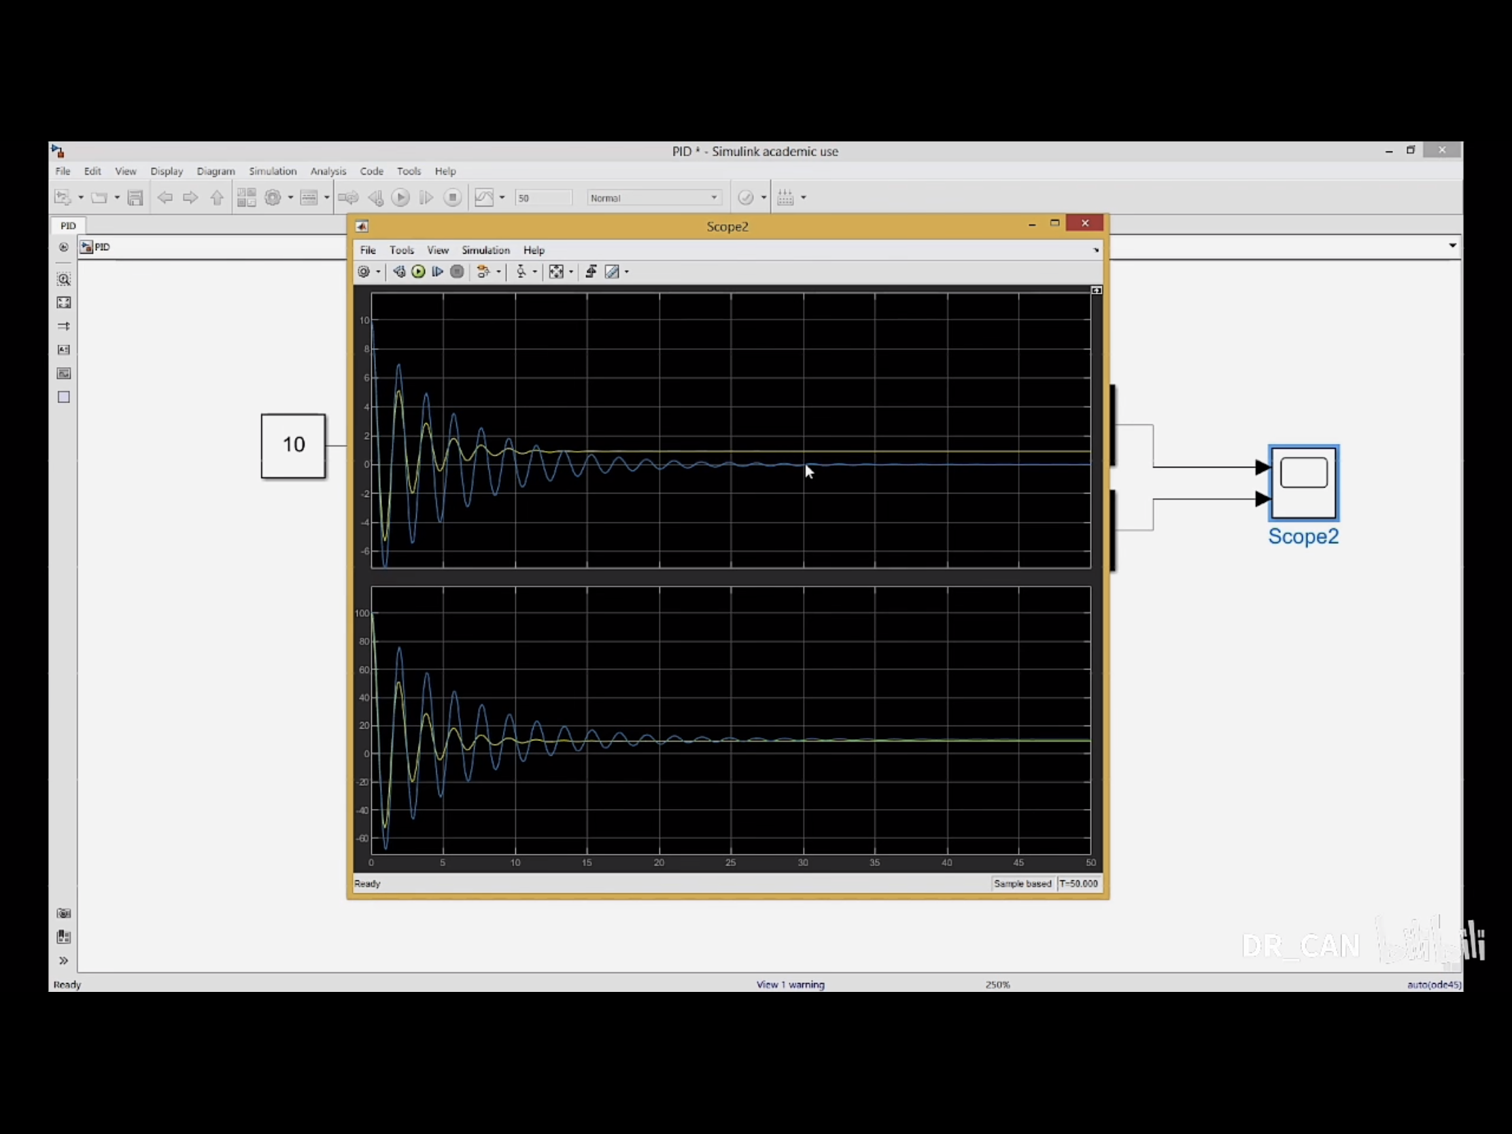
Task: Open the Simulation Data Inspector icon
Action: pyautogui.click(x=484, y=198)
